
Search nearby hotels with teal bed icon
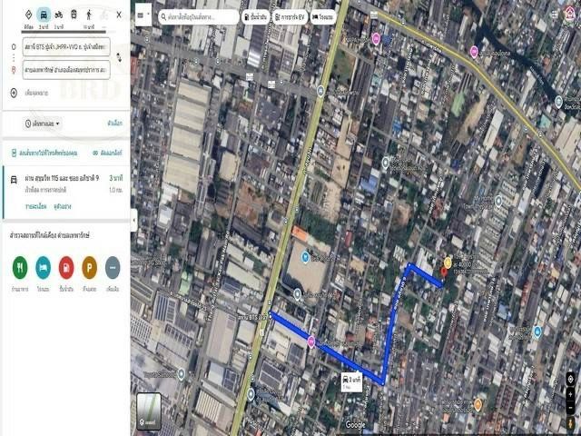[x=43, y=267]
